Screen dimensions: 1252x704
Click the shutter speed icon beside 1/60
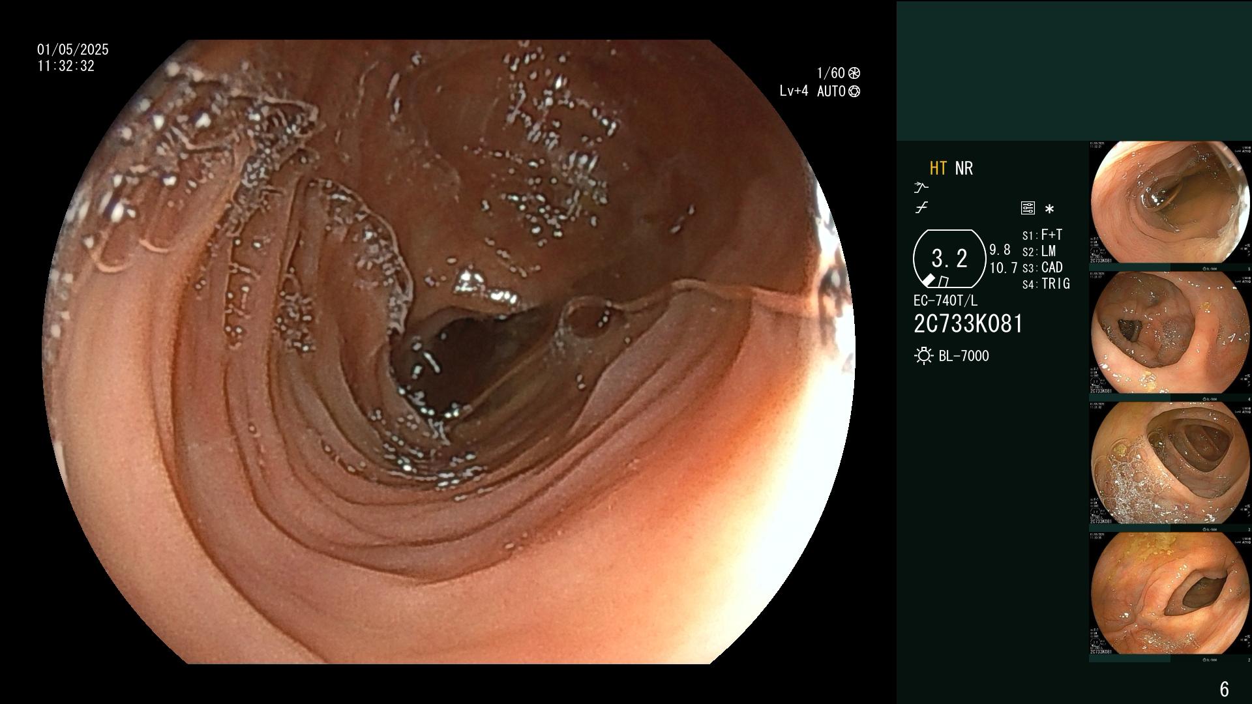854,74
